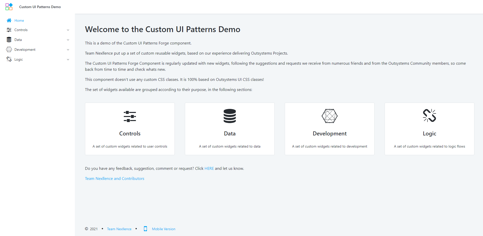This screenshot has height=236, width=483.
Task: Expand the Controls menu chevron
Action: (x=68, y=30)
